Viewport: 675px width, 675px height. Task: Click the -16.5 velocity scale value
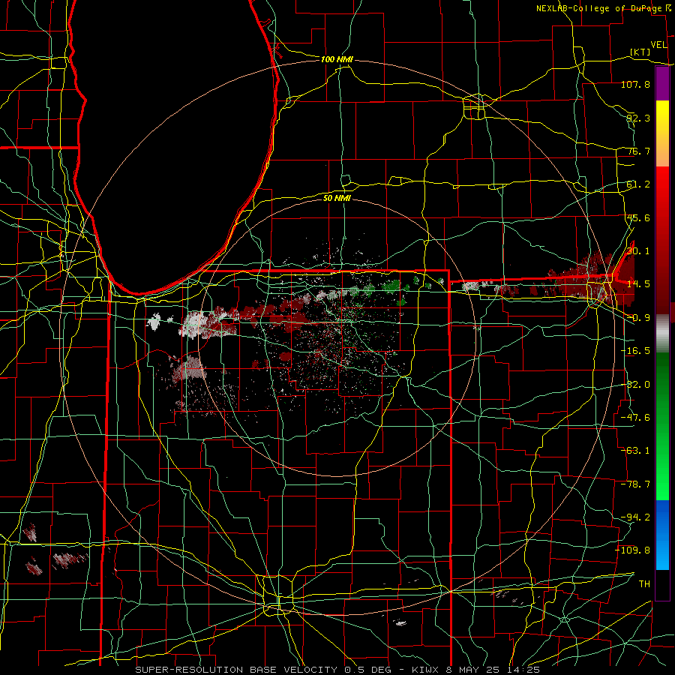(x=635, y=351)
